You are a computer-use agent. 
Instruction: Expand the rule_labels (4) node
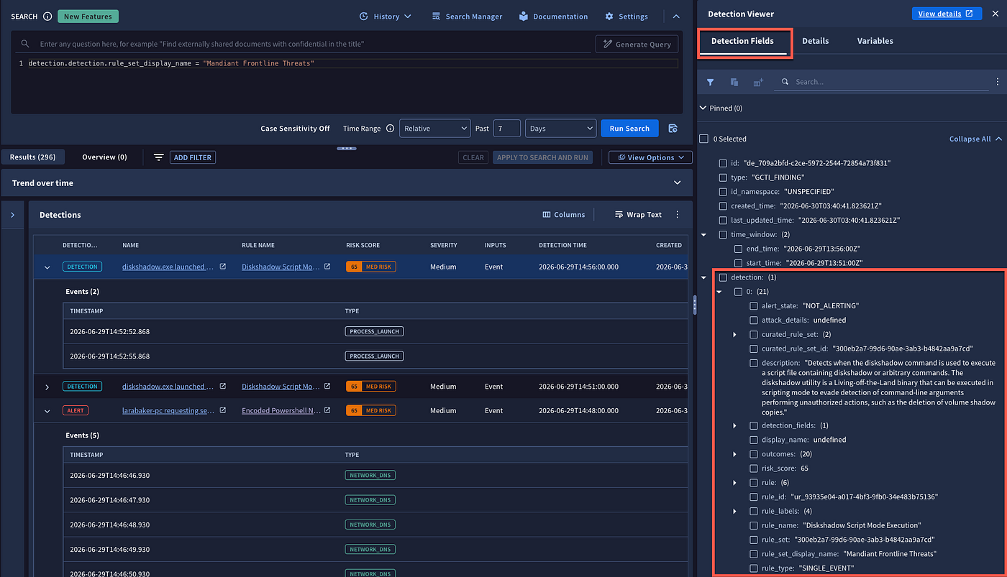[734, 512]
